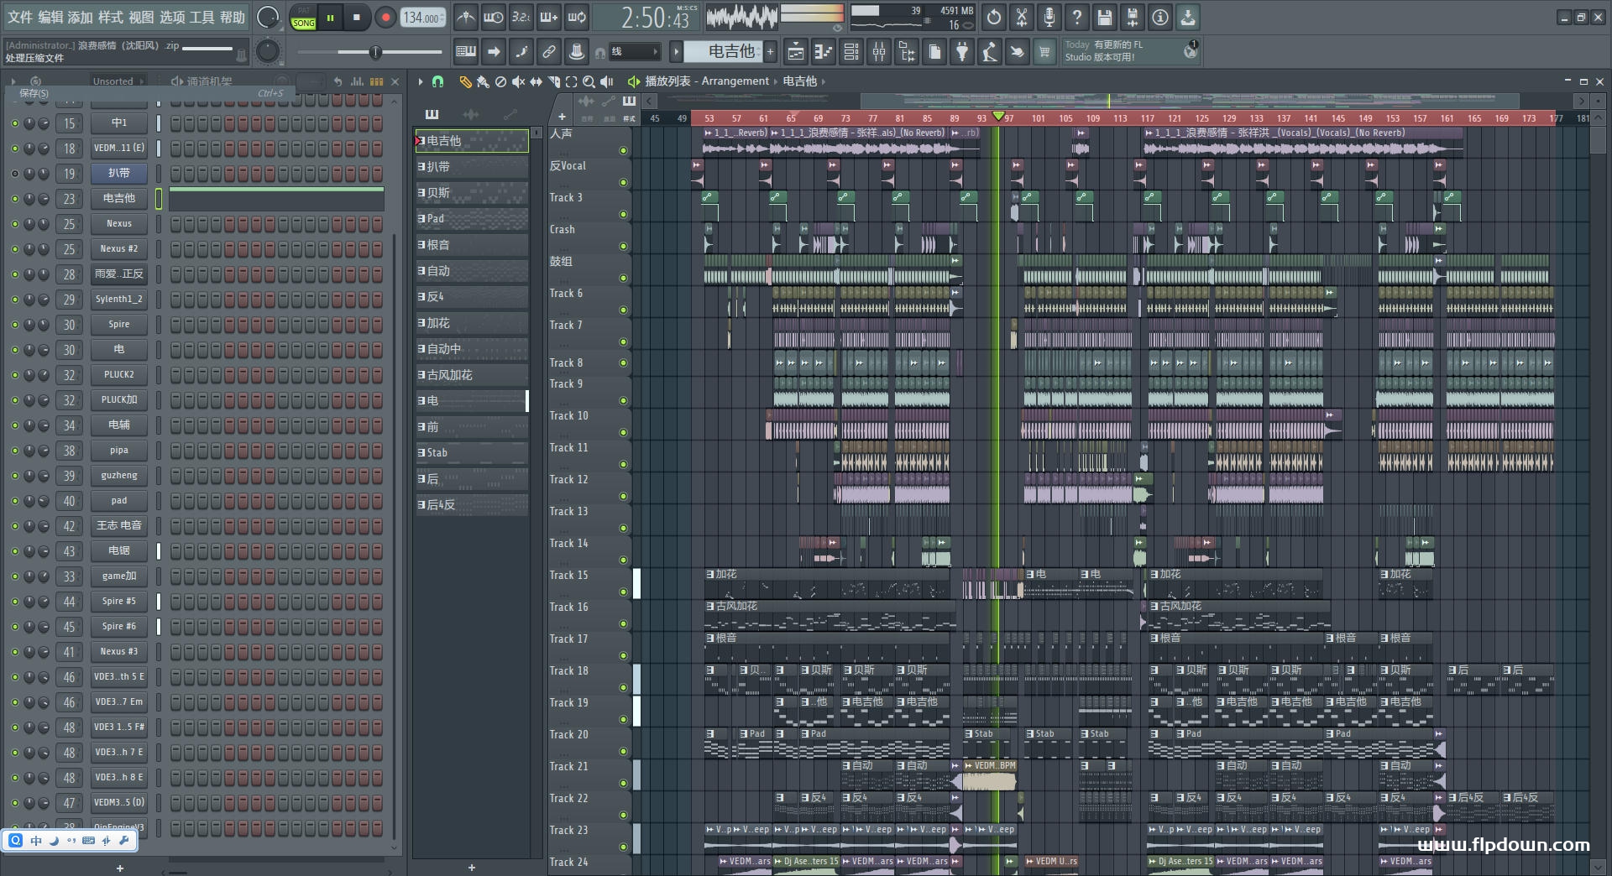Toggle mute LED for Nexus #2 channel

[x=14, y=249]
